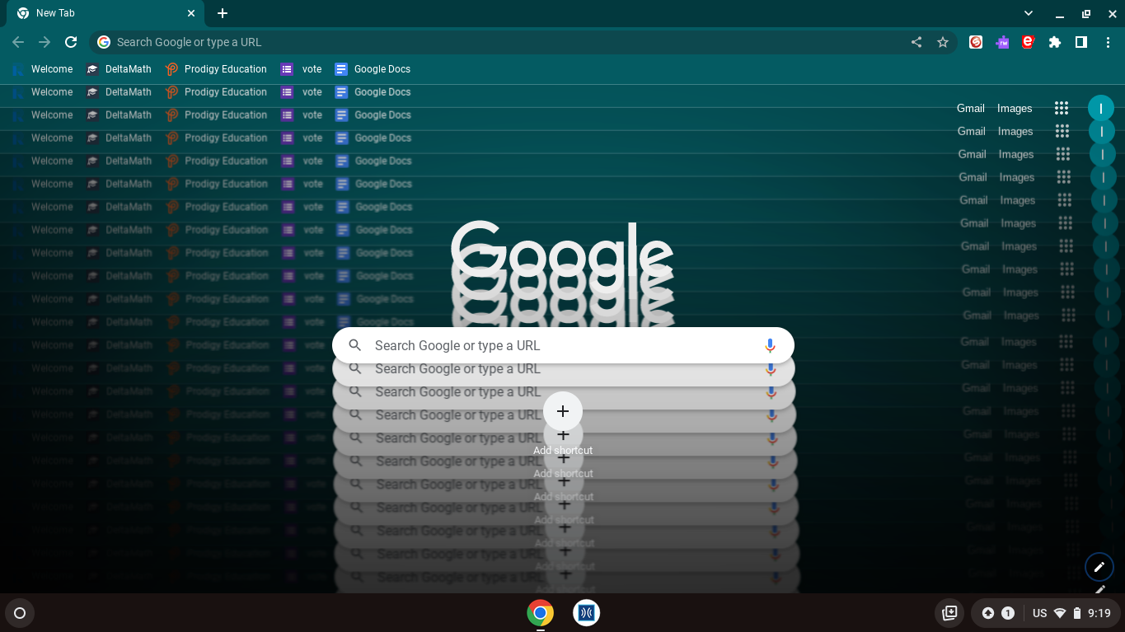Open the Welcome bookmark in top bookmarks bar

point(43,69)
